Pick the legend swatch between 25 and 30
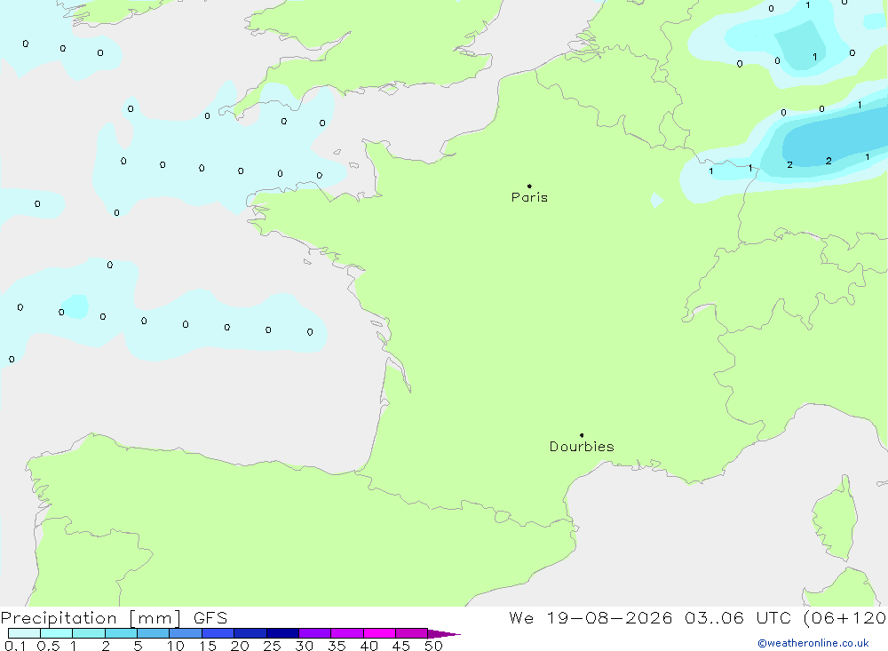Viewport: 888px width, 651px height. pyautogui.click(x=282, y=633)
